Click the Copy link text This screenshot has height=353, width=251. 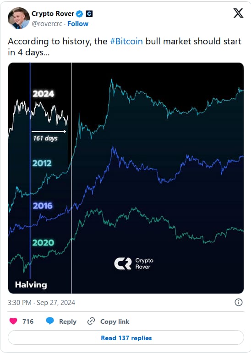click(x=115, y=321)
